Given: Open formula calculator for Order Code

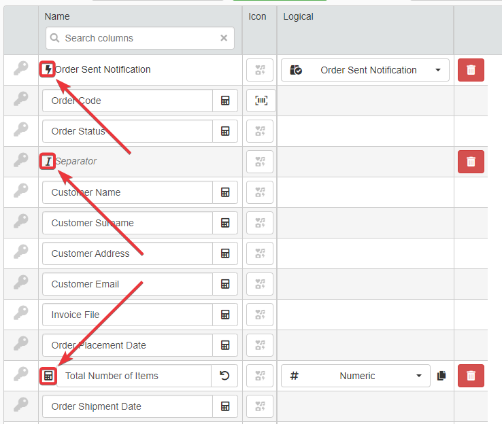Looking at the screenshot, I should coord(225,101).
